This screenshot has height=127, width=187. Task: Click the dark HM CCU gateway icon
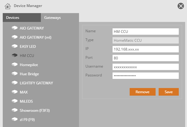[14, 55]
